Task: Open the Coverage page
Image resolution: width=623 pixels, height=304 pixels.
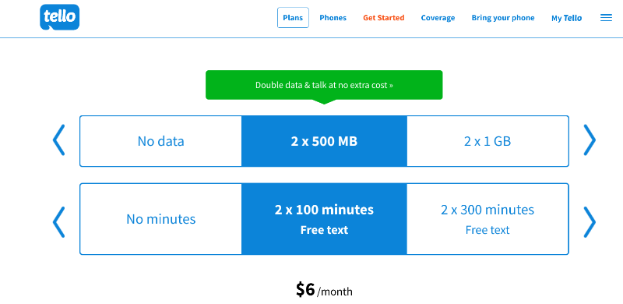Action: (x=438, y=18)
